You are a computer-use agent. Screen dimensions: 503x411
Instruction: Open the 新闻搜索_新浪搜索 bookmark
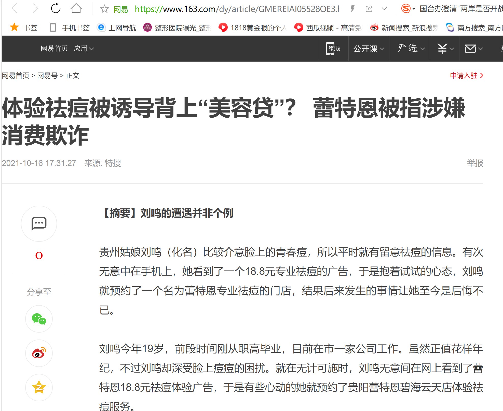point(404,27)
